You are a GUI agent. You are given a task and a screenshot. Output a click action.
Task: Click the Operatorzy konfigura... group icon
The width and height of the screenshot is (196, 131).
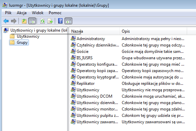73,64
